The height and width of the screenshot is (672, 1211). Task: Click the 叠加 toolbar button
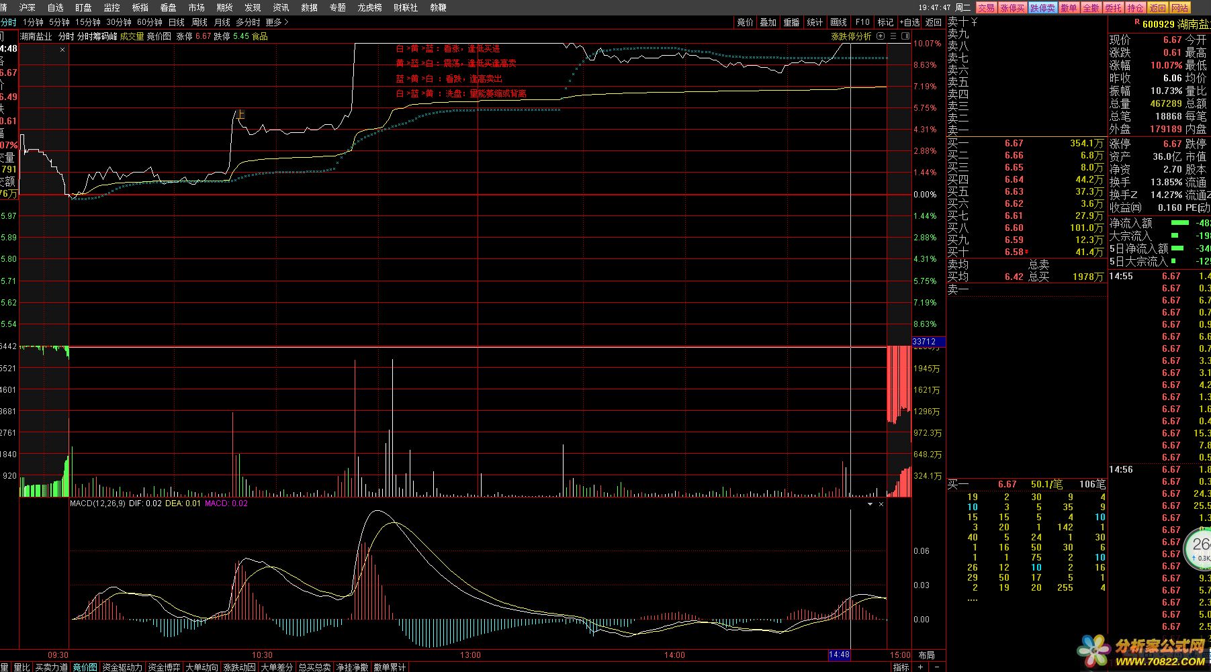tap(768, 22)
